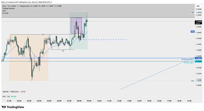The width and height of the screenshot is (204, 111).
Task: Click the 1.16280 price scale value
Action: 199,85
